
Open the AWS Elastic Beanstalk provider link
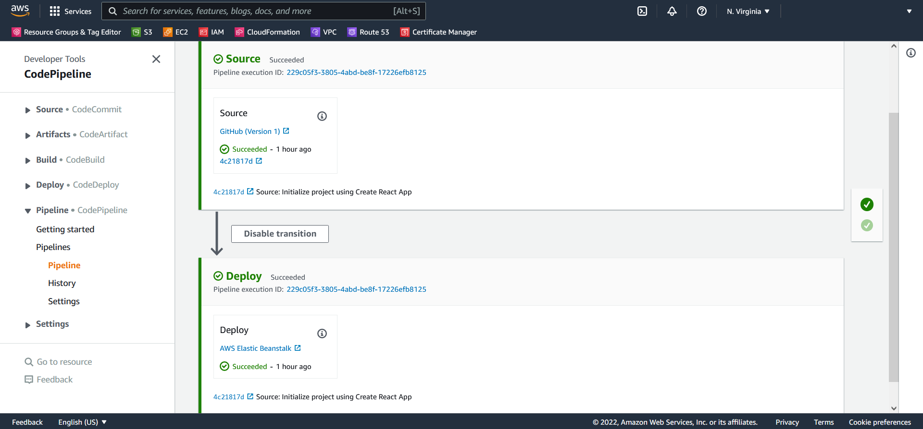coord(256,348)
